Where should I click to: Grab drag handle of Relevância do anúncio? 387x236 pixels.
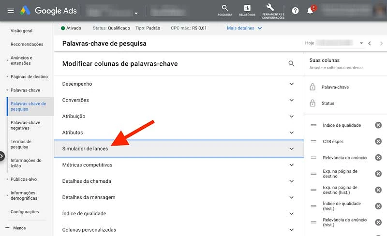coord(313,158)
